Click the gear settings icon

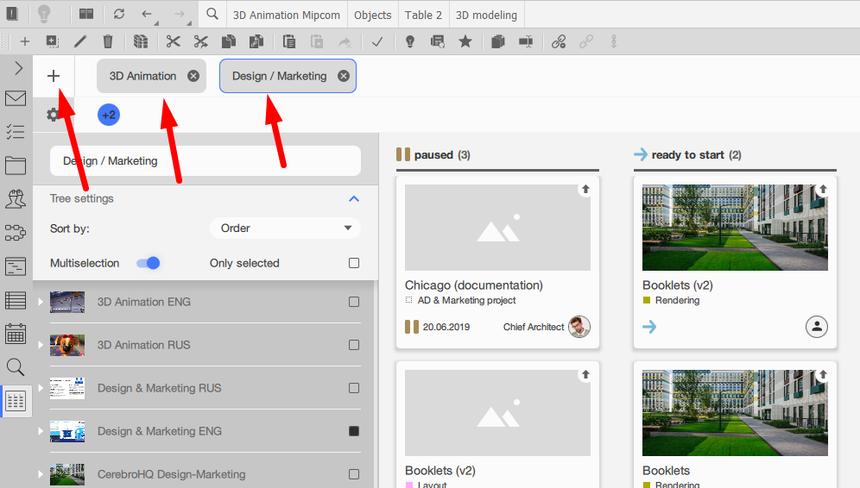(x=53, y=115)
